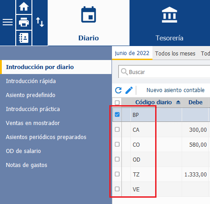Refresh the journal list

118,90
